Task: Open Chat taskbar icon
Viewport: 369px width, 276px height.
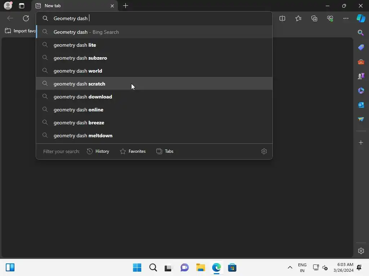Action: [184, 267]
